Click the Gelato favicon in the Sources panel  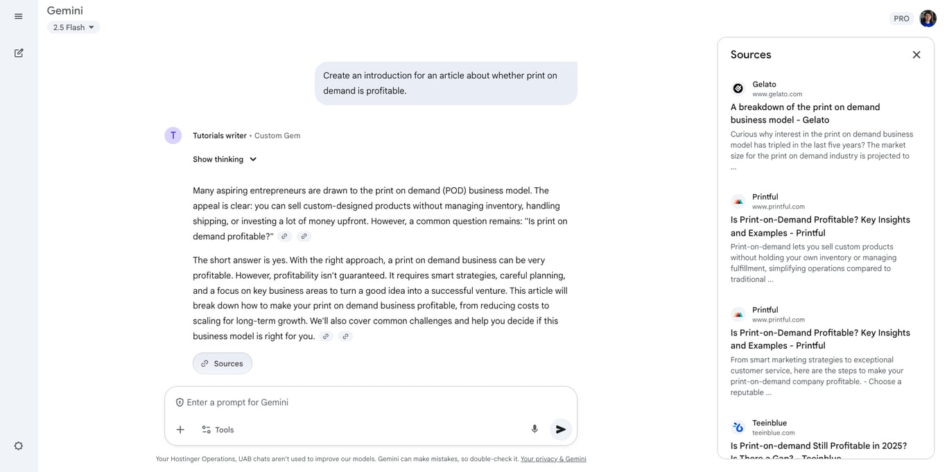pos(738,88)
